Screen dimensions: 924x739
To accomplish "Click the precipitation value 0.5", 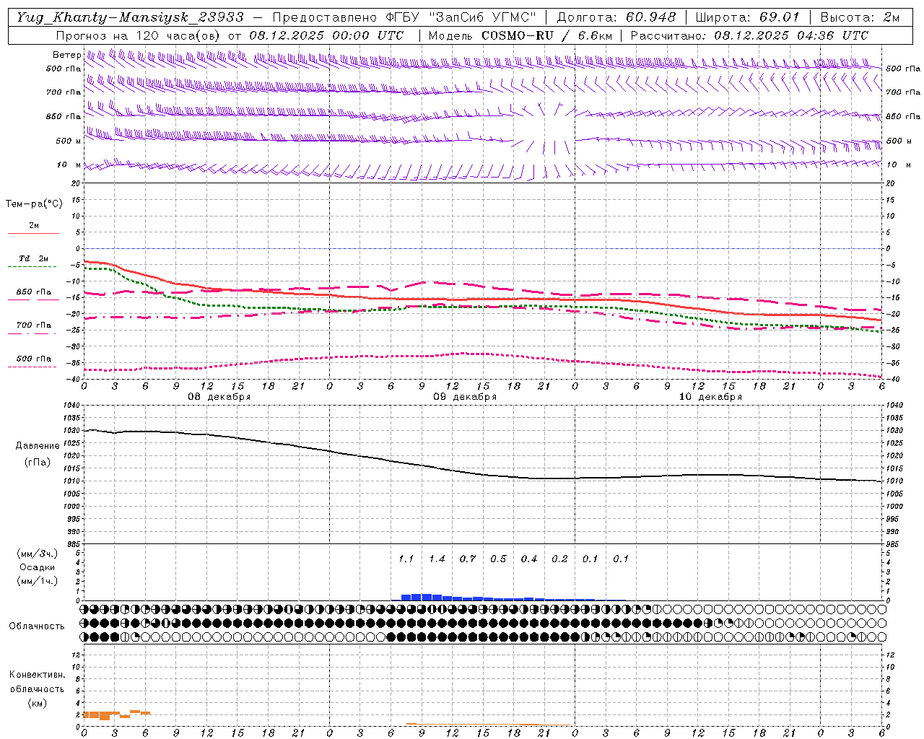I will click(498, 559).
